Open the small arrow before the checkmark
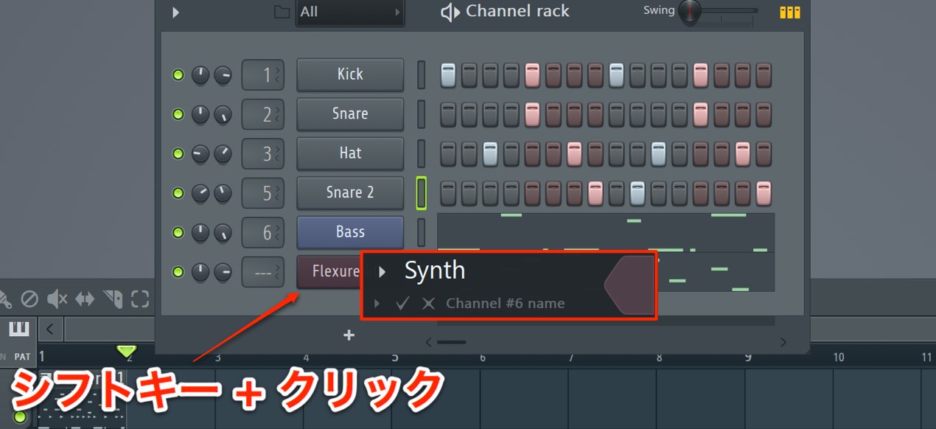936x429 pixels. 377,303
